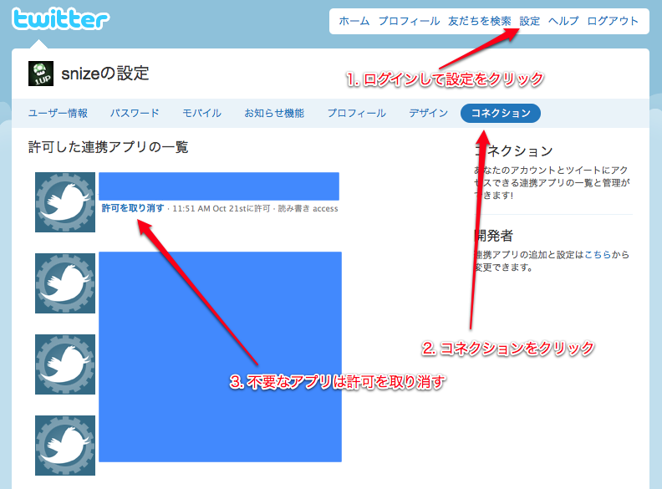Viewport: 662px width, 489px height.
Task: Open the ヘルプ link
Action: tap(563, 21)
